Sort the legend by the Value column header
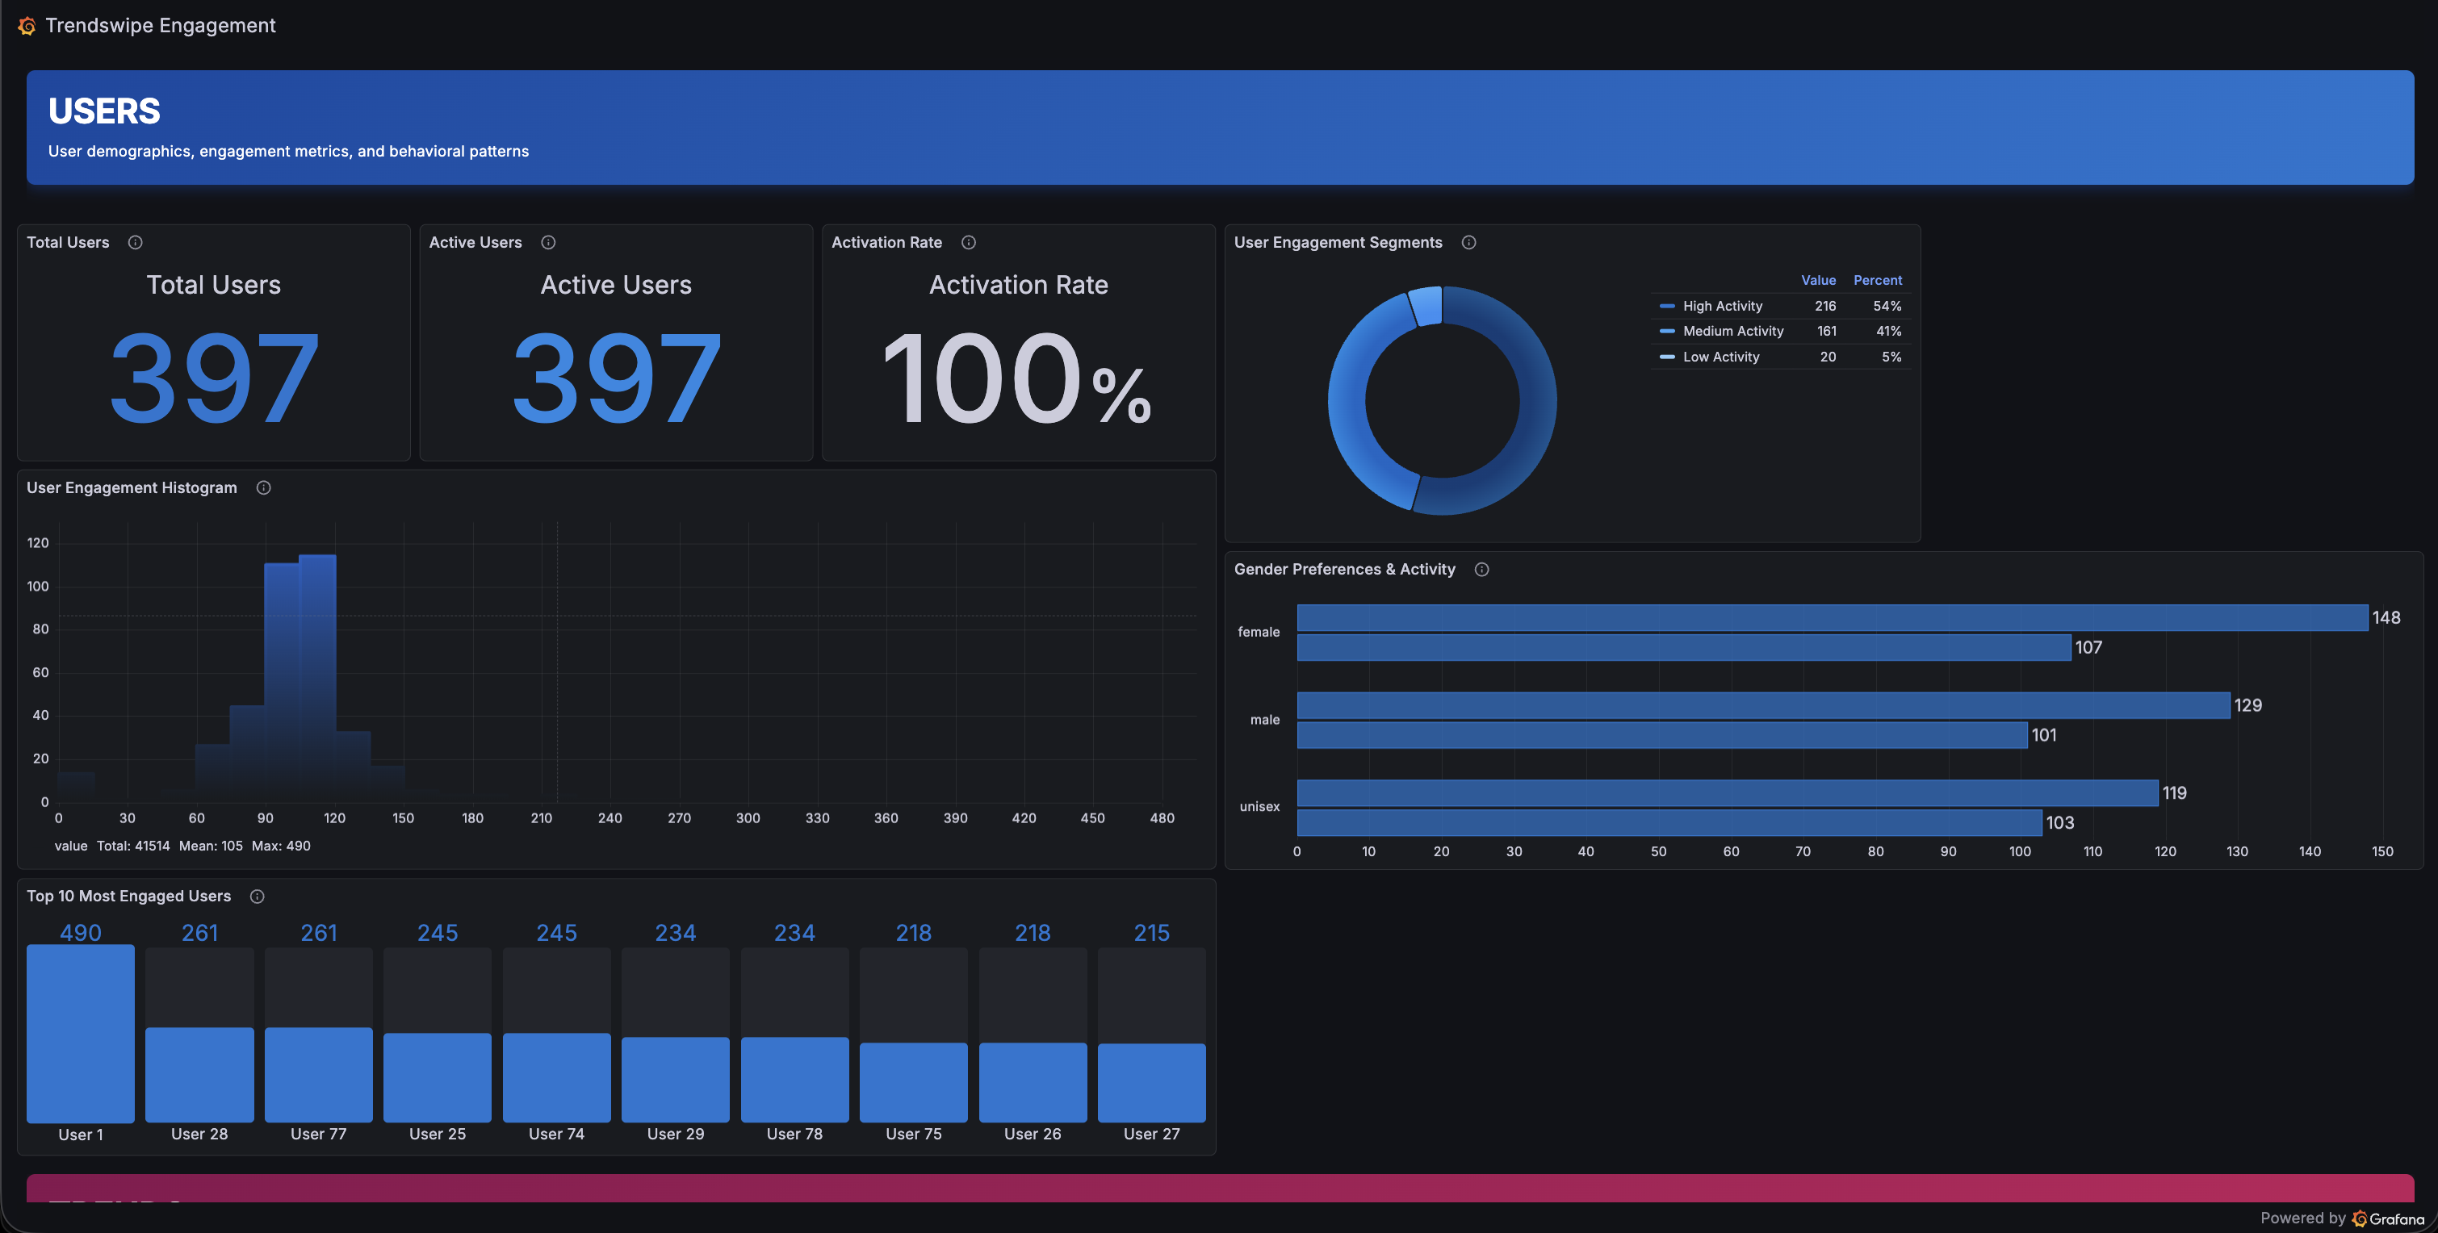This screenshot has width=2438, height=1233. [x=1817, y=280]
